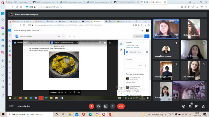Select Ольга Носанчук video tile
209x117 pixels.
[194, 70]
